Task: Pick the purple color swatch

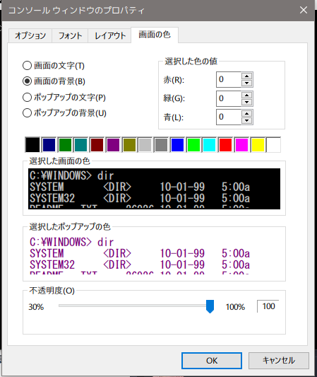Action: [x=113, y=145]
